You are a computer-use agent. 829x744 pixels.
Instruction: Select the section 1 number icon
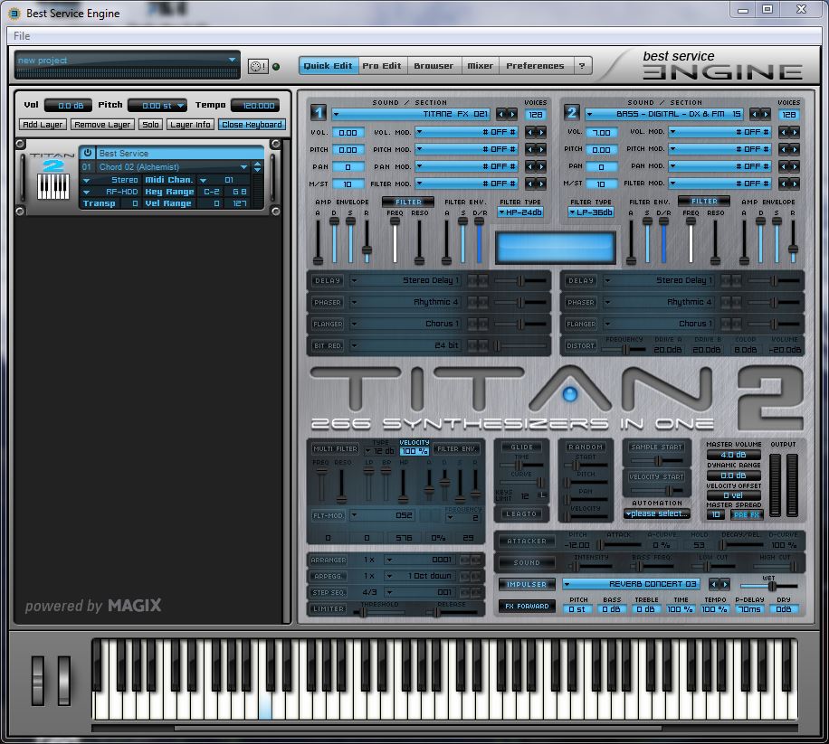[319, 113]
